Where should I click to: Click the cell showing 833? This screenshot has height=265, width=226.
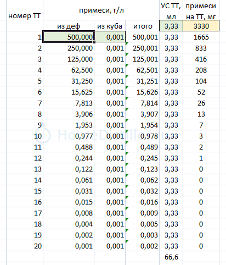[x=201, y=48]
